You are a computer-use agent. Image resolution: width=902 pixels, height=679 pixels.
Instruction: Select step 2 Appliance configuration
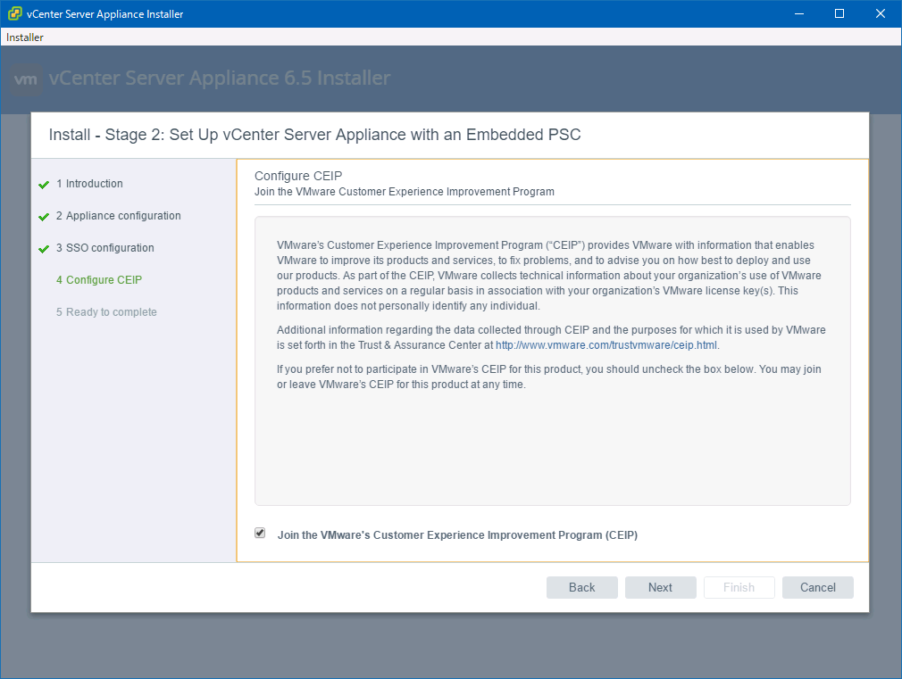pos(119,216)
